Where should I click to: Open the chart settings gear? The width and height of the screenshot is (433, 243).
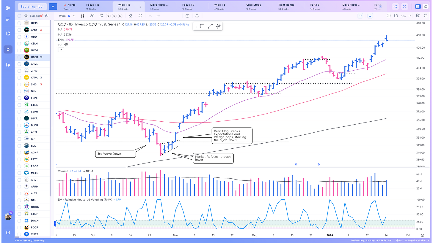[x=418, y=16]
